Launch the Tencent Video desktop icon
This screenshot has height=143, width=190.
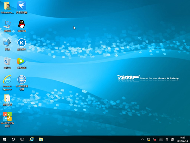tap(22, 61)
